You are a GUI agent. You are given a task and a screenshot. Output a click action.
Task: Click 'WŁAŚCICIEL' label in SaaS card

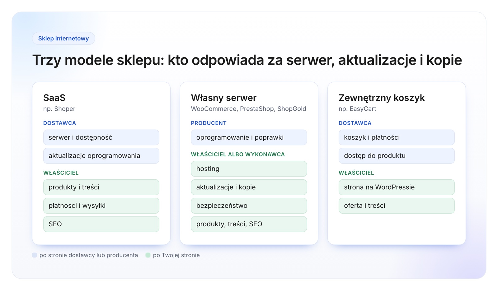pyautogui.click(x=61, y=173)
